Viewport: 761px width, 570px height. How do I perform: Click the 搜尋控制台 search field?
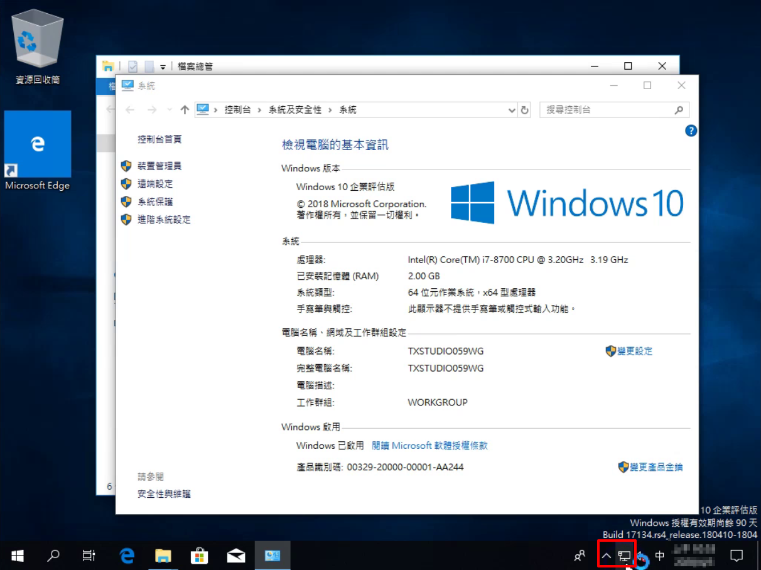pos(615,110)
